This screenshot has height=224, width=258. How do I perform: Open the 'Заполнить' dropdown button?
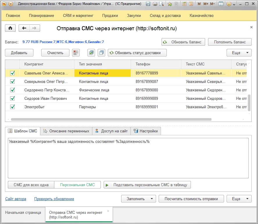coord(138,199)
